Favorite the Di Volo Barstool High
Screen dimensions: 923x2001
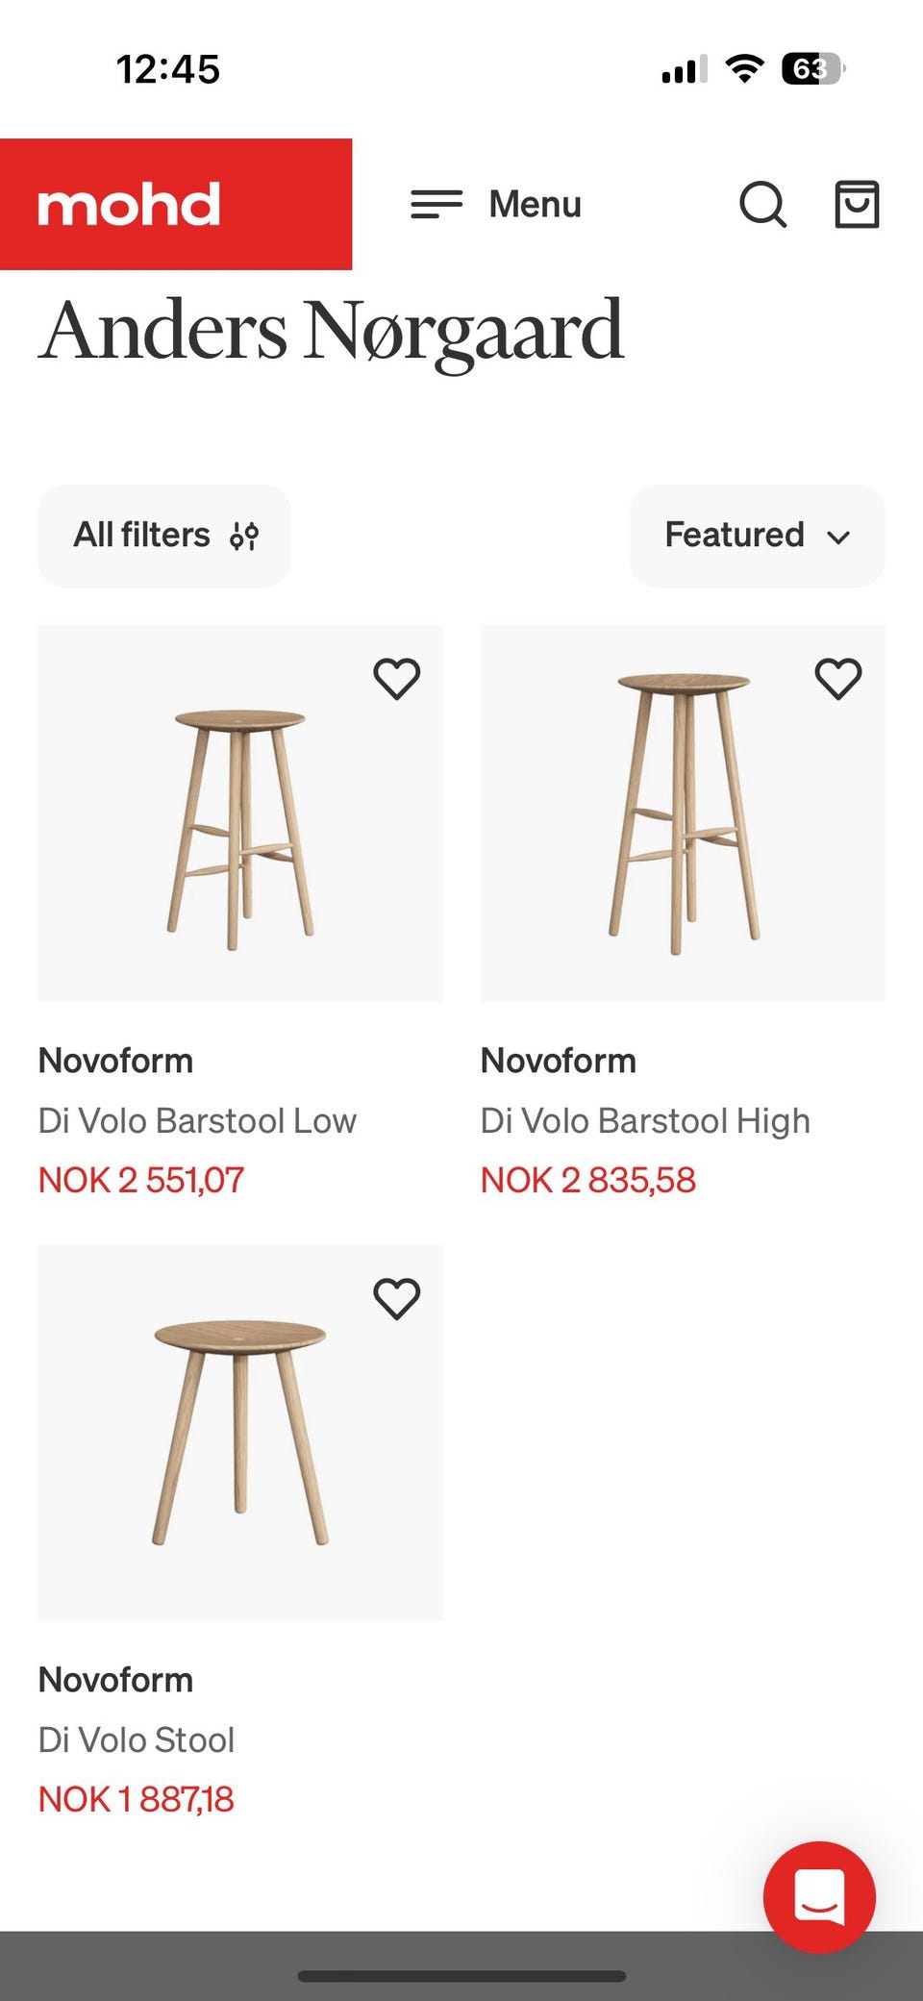(837, 679)
